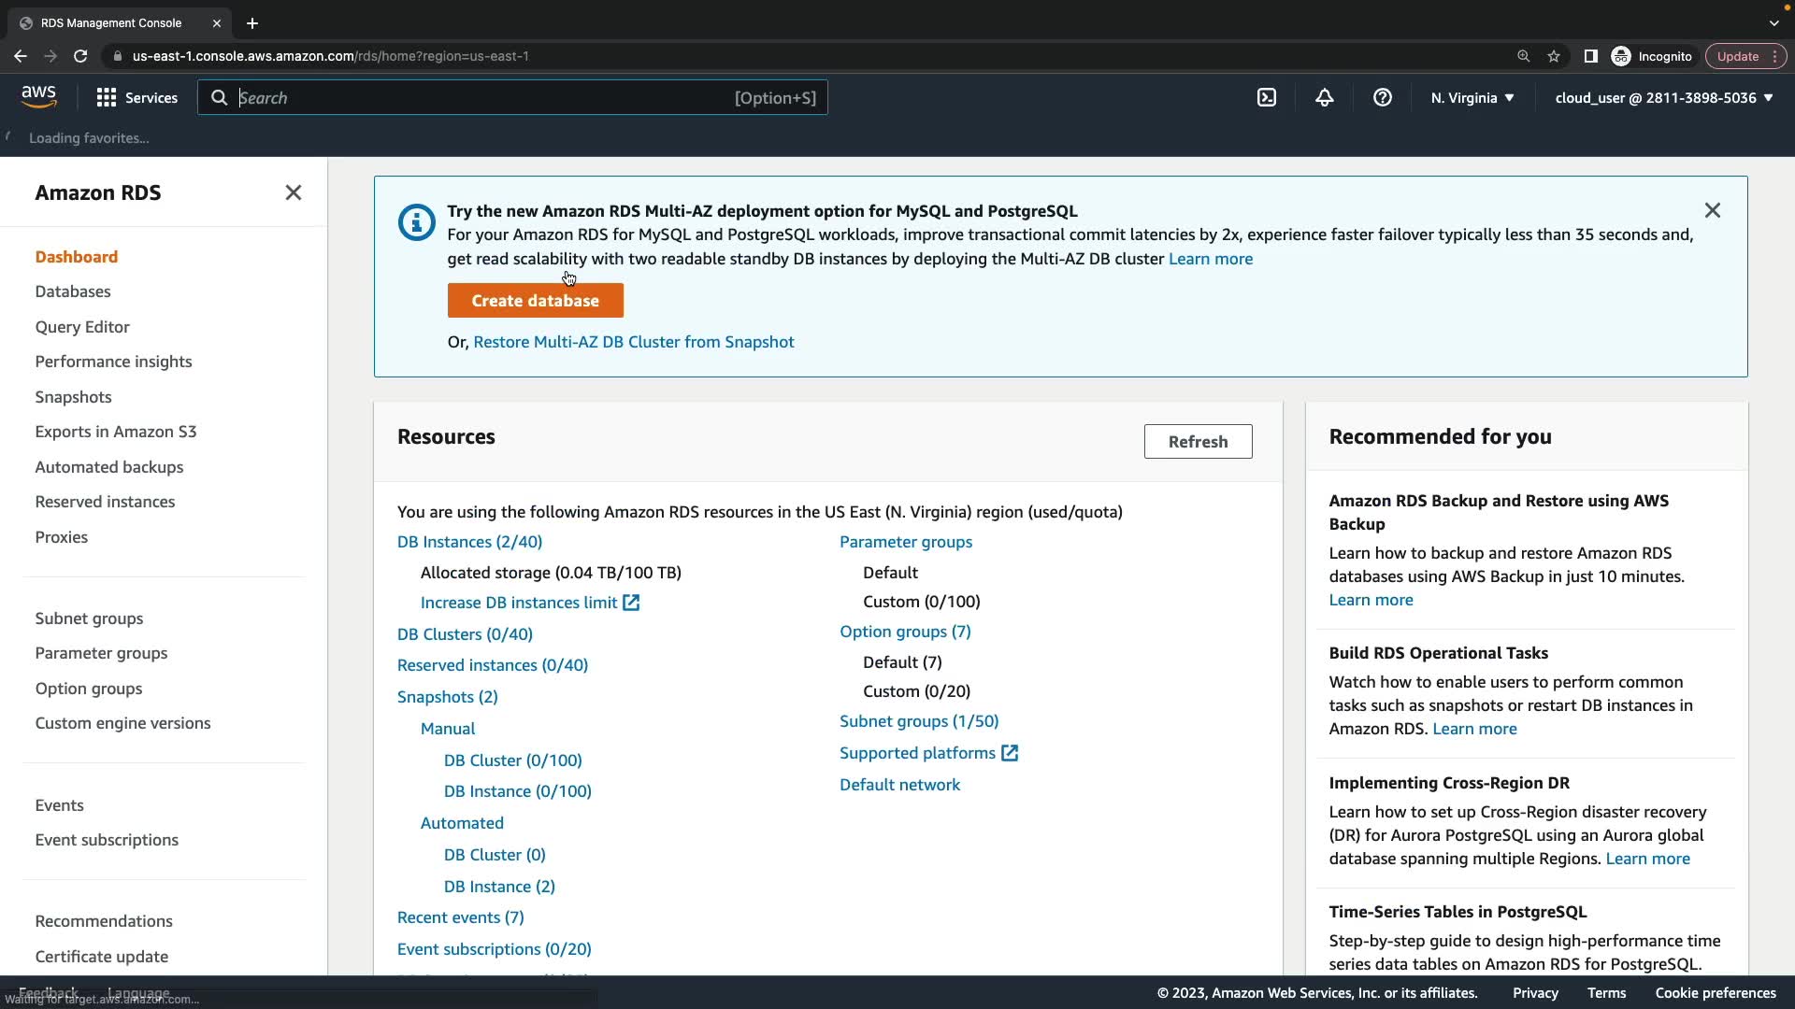Image resolution: width=1795 pixels, height=1009 pixels.
Task: Open a new browser tab
Action: 252,23
